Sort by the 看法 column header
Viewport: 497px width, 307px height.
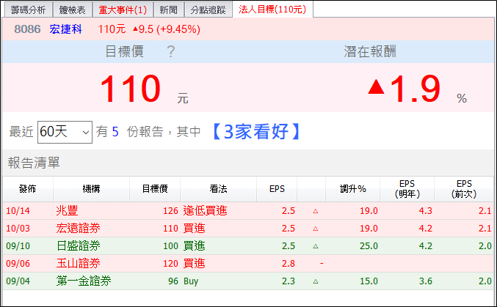point(218,189)
